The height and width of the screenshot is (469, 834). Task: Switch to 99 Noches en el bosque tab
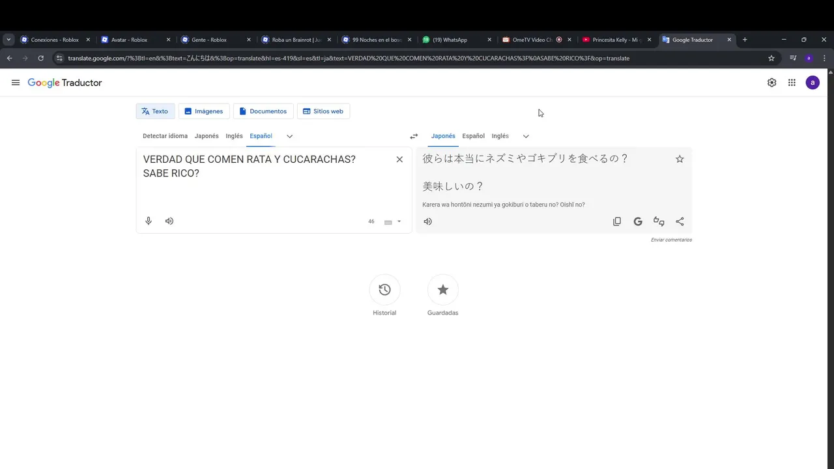(376, 40)
